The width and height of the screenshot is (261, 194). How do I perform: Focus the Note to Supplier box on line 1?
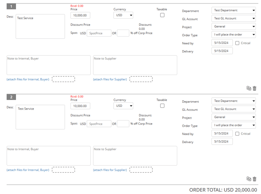135,65
